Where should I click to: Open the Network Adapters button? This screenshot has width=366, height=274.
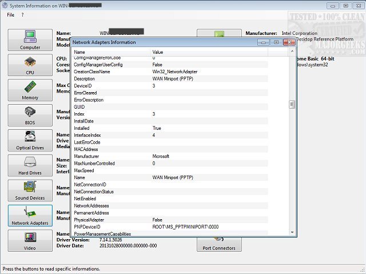[30, 216]
